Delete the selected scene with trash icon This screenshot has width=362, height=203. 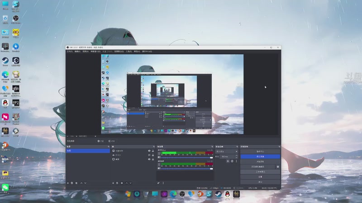coord(72,183)
